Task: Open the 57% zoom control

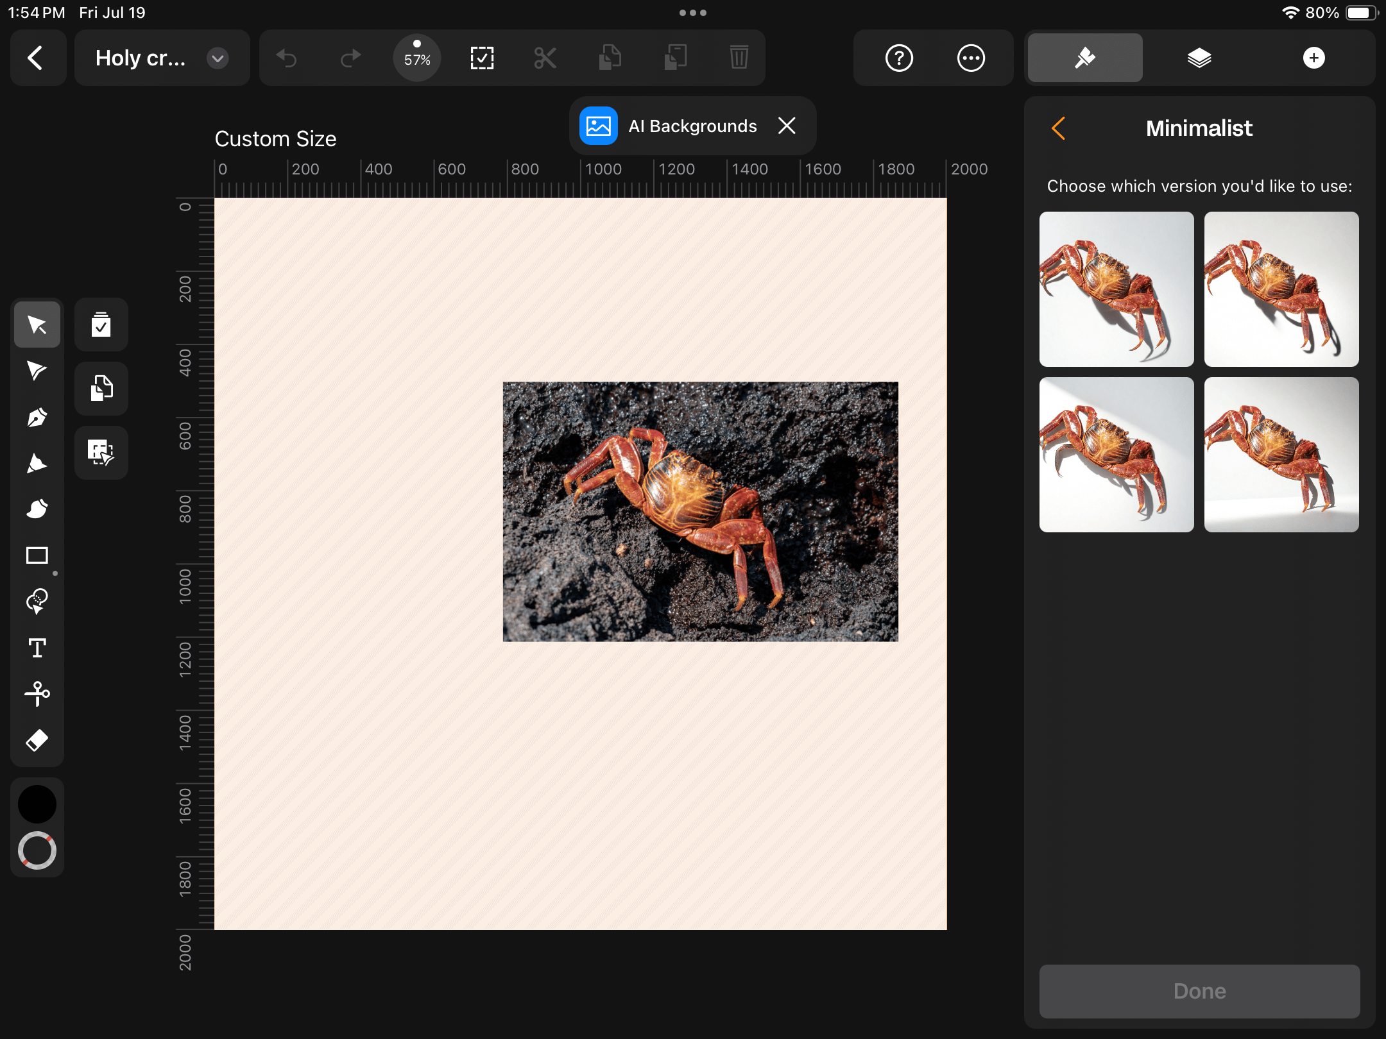Action: pos(417,58)
